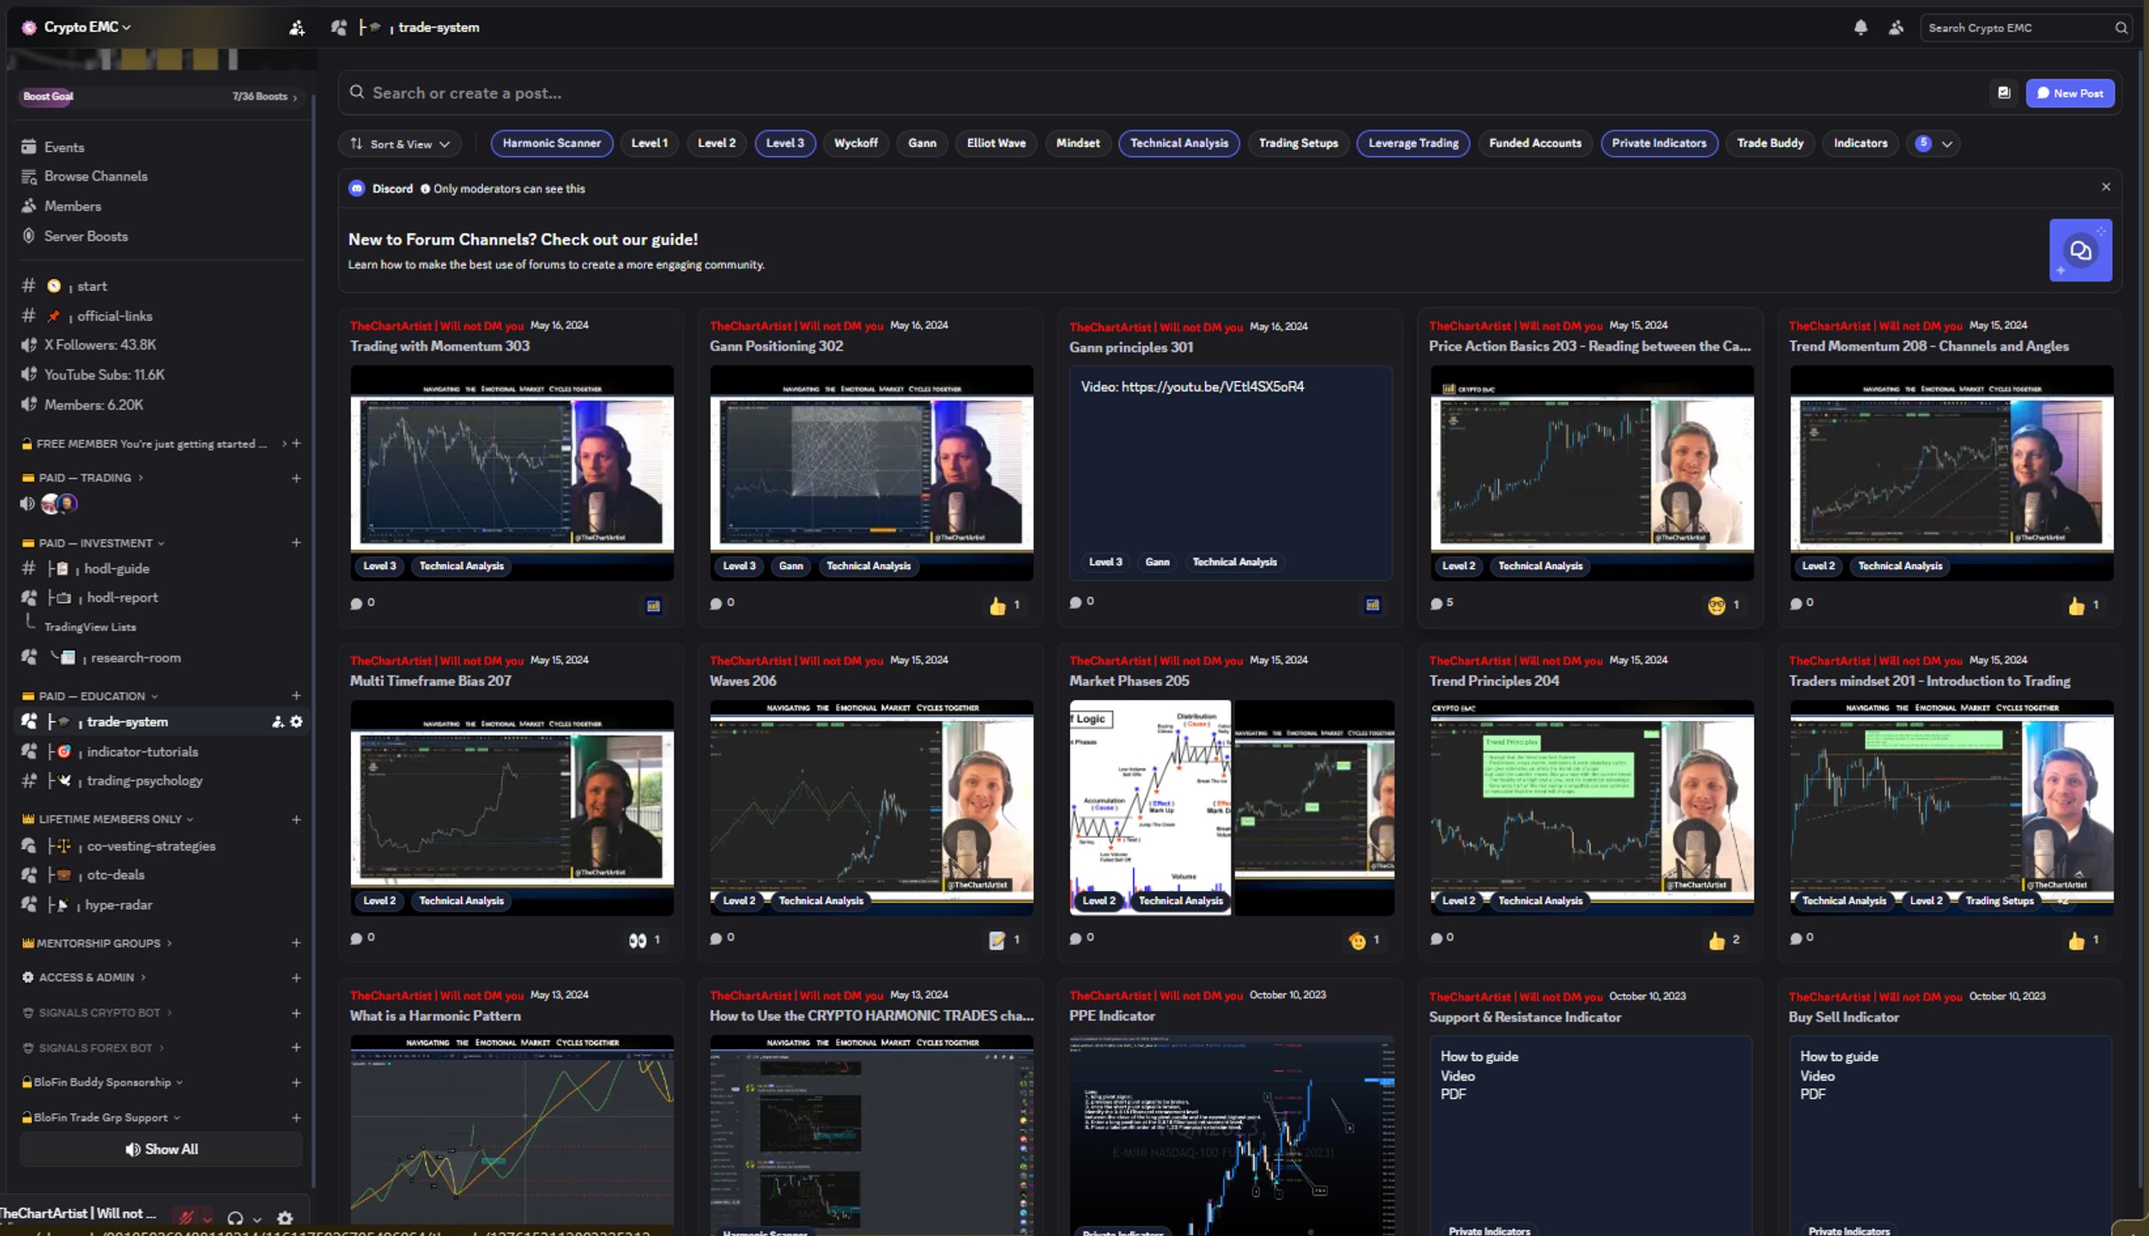
Task: Expand the ACCESS & ADMIN category
Action: 84,978
